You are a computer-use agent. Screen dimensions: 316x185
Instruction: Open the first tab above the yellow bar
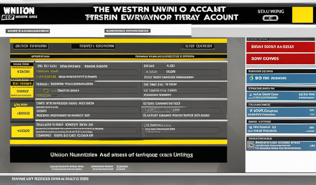[x=27, y=31]
